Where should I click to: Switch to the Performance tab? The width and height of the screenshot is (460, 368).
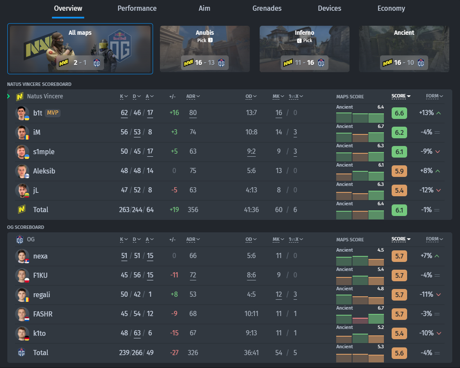point(137,9)
